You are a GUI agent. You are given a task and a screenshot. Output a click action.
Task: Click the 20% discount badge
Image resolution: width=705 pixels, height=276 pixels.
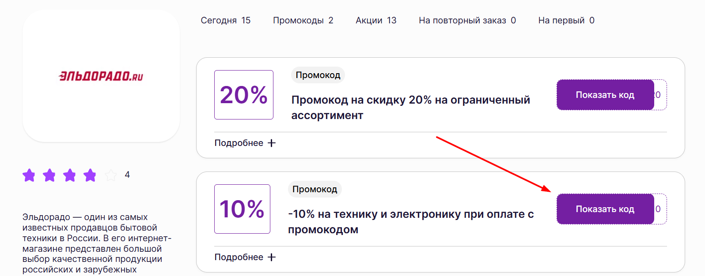point(243,94)
